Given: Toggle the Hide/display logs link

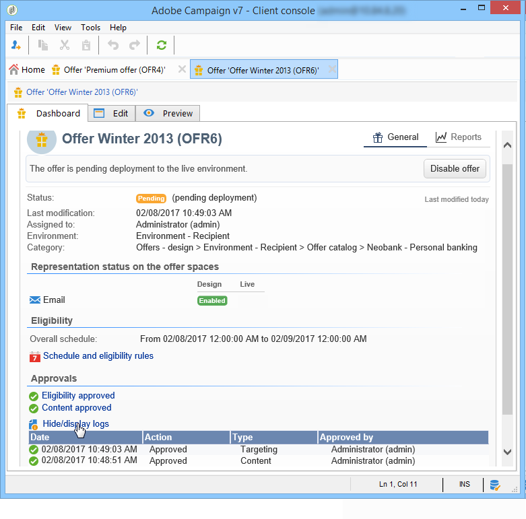Looking at the screenshot, I should coord(76,424).
